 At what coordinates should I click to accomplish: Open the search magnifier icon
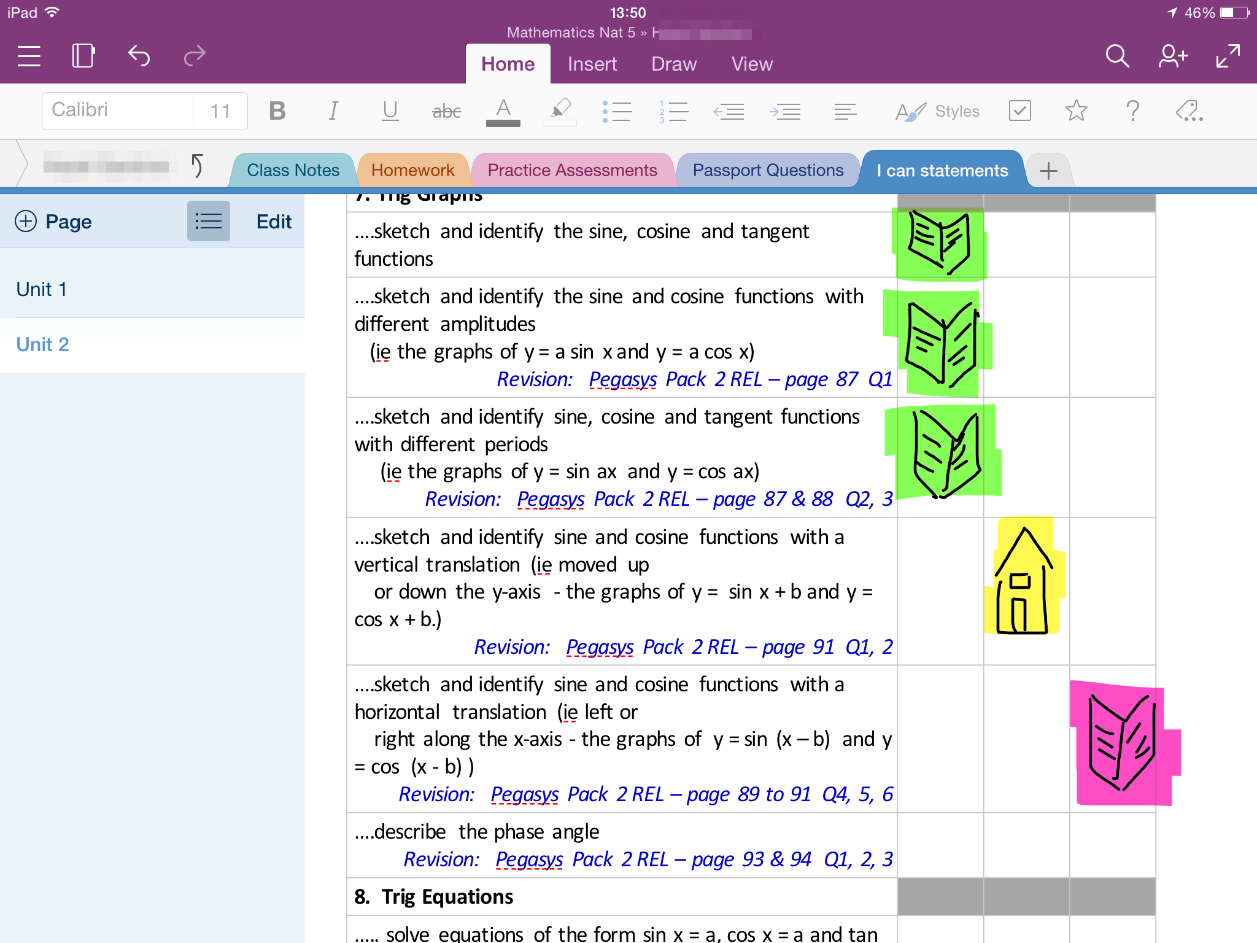tap(1117, 56)
